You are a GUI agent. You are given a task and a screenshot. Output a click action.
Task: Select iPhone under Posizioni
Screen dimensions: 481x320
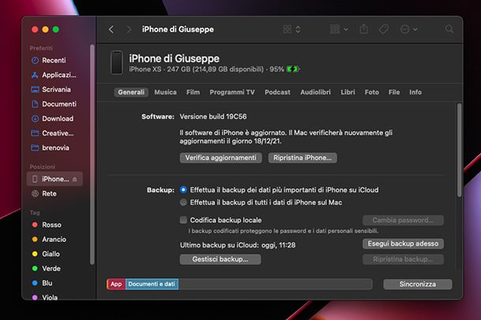click(54, 179)
